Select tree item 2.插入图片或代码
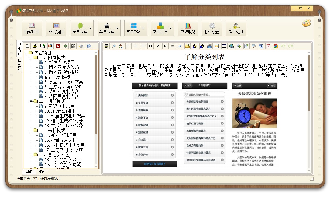 click(61, 67)
